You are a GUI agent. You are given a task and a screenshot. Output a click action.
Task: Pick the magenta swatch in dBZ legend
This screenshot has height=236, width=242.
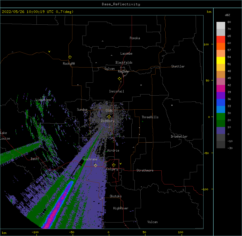coord(221,88)
